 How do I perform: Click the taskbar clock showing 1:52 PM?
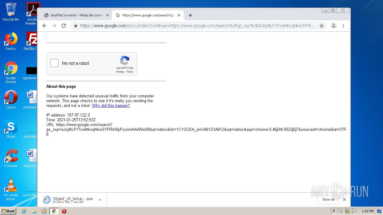tap(367, 211)
